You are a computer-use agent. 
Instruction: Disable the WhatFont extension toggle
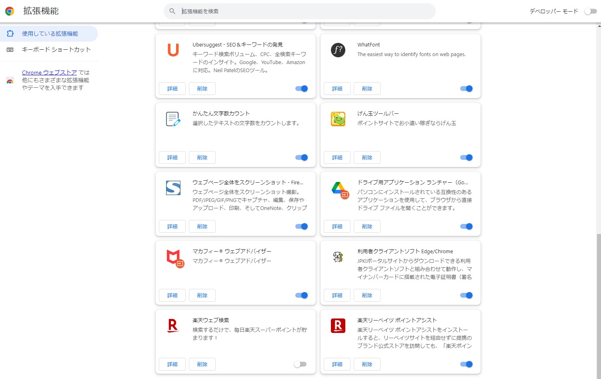coord(467,89)
